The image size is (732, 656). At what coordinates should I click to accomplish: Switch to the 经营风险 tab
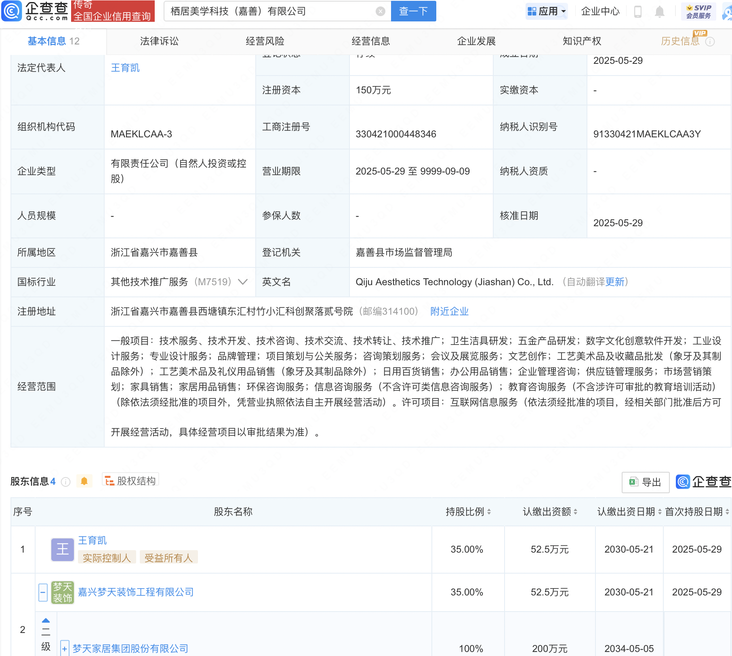click(x=265, y=41)
